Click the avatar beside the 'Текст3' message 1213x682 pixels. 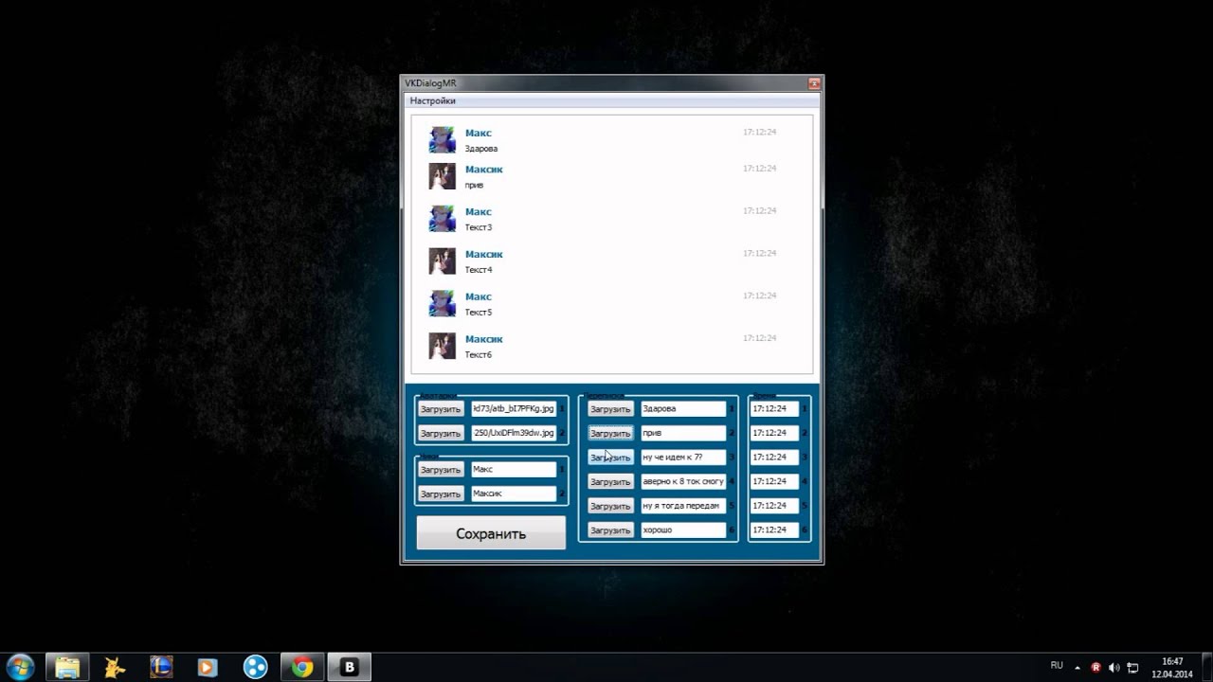tap(443, 219)
